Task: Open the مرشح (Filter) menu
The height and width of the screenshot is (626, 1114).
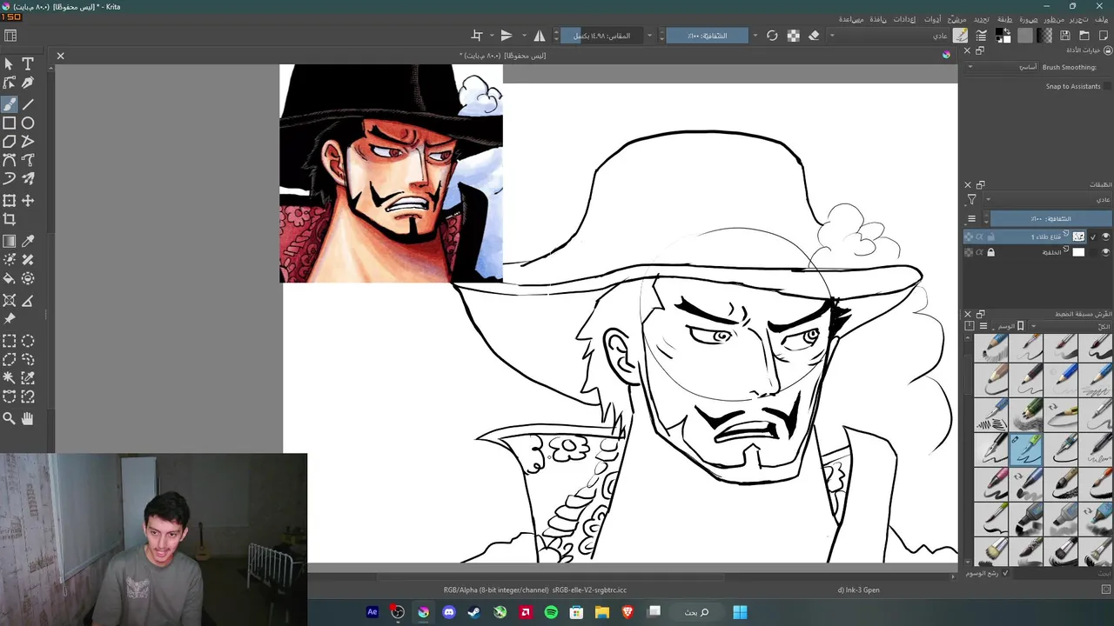Action: tap(956, 19)
